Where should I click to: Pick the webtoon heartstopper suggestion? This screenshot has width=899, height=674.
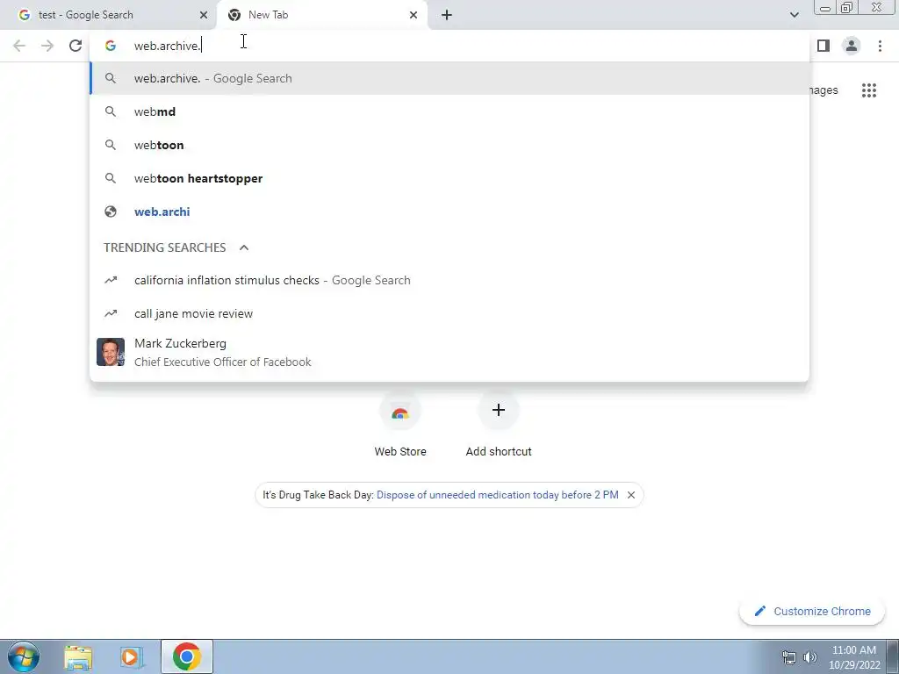(449, 178)
